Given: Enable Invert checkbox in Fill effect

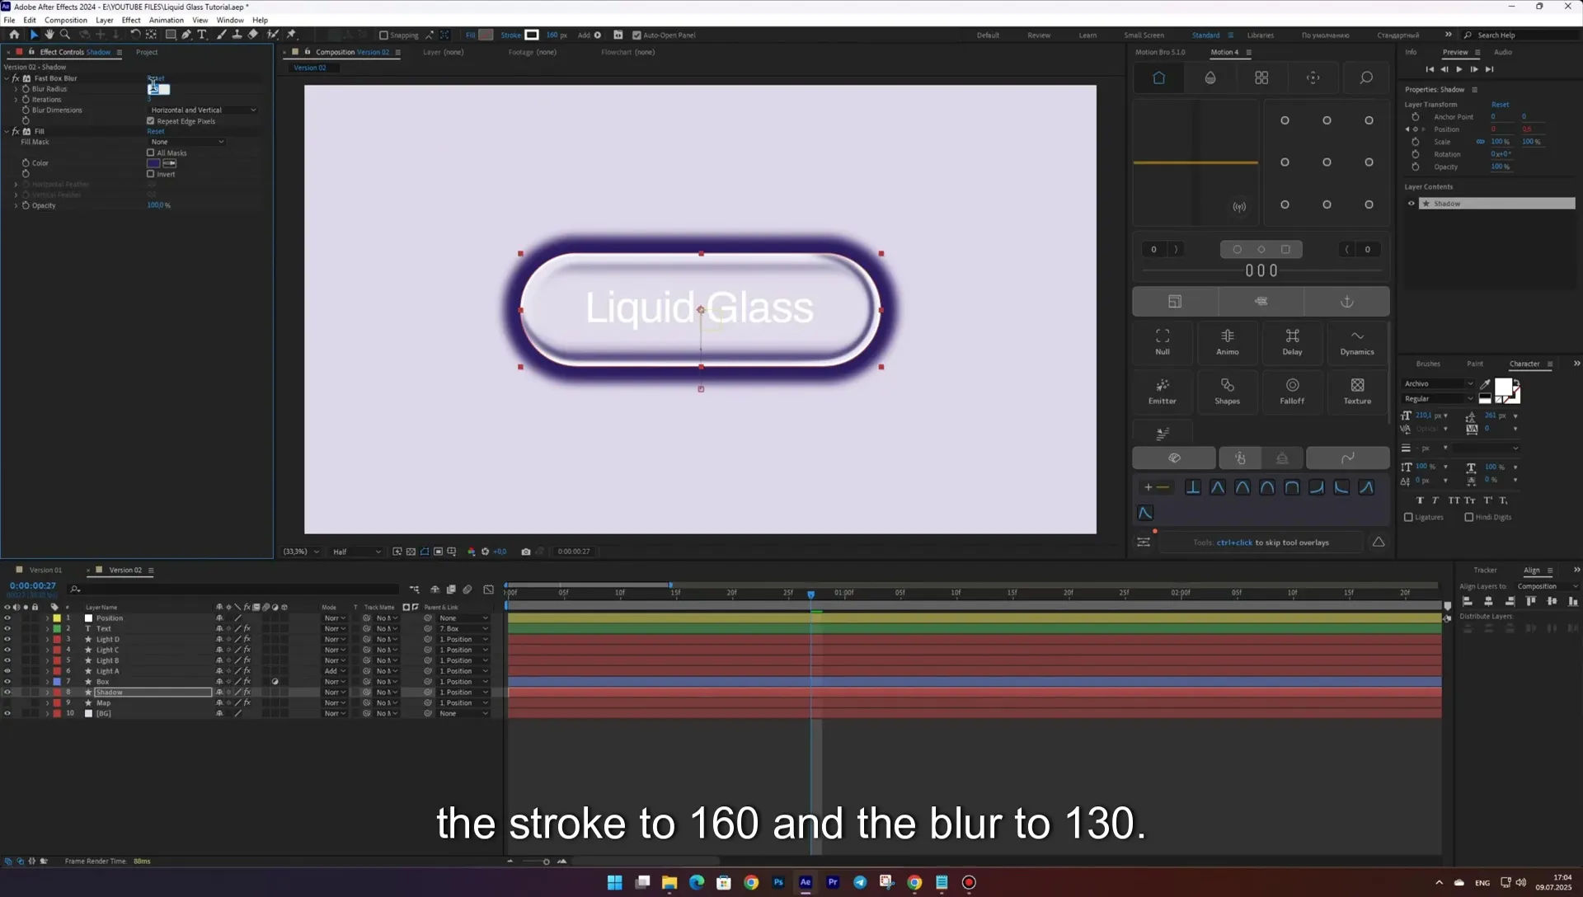Looking at the screenshot, I should click(x=151, y=174).
